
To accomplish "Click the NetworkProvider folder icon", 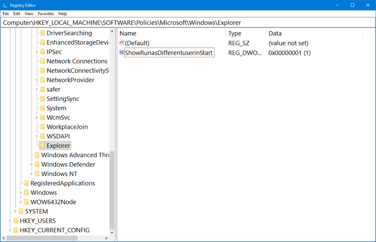I will [x=42, y=80].
